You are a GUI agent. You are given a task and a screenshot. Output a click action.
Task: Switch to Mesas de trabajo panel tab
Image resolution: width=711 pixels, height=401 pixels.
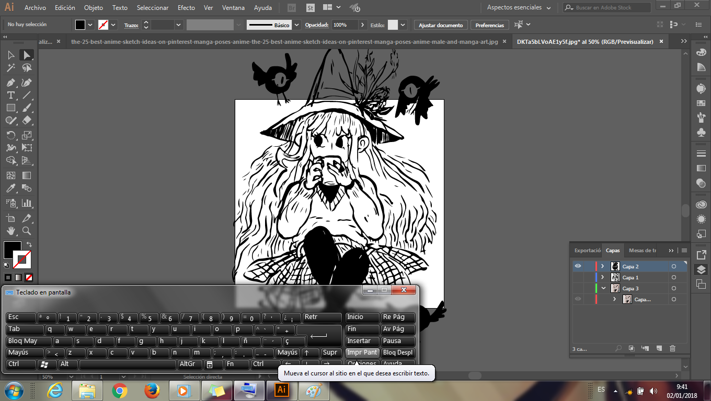pos(642,251)
